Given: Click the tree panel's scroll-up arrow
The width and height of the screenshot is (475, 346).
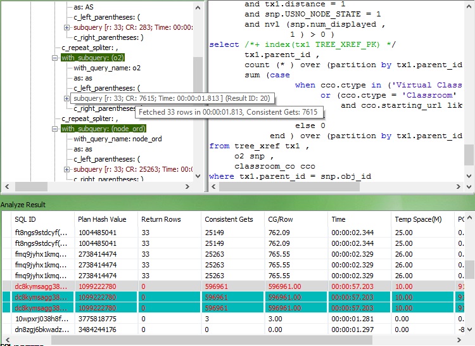Looking at the screenshot, I should pyautogui.click(x=198, y=6).
